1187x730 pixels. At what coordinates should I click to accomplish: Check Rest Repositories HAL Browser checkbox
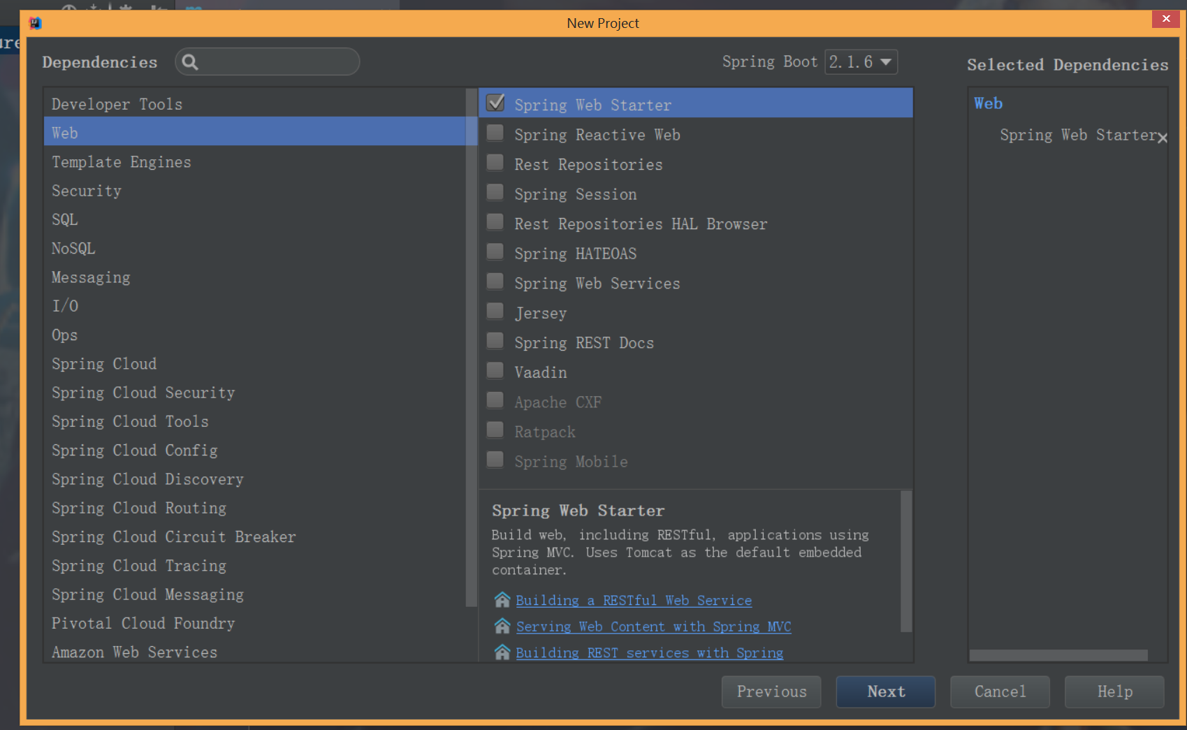[495, 222]
